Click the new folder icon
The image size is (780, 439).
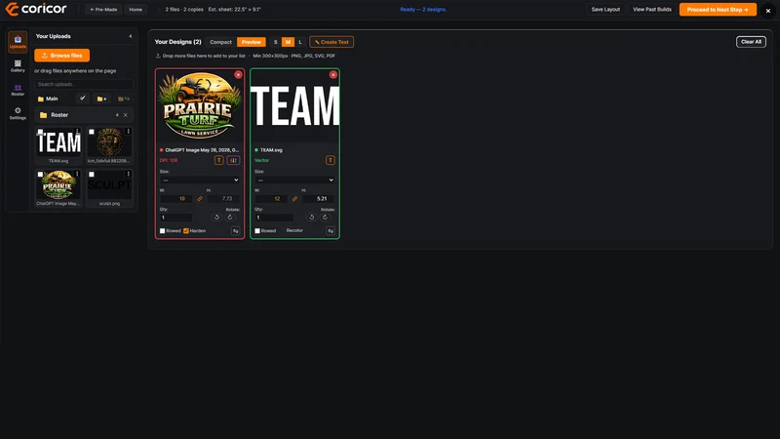[102, 99]
